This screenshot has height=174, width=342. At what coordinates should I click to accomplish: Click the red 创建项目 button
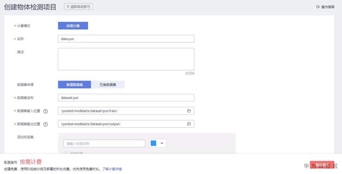(x=322, y=165)
